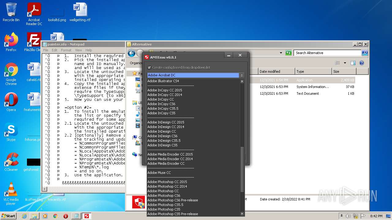Viewport: 392px width, 220px height.
Task: Click the Search Alternative field
Action: (327, 53)
